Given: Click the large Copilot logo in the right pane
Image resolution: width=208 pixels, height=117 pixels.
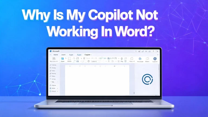Looking at the screenshot, I should coord(147,79).
